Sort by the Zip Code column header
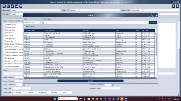The image size is (181, 101). tap(148, 30)
